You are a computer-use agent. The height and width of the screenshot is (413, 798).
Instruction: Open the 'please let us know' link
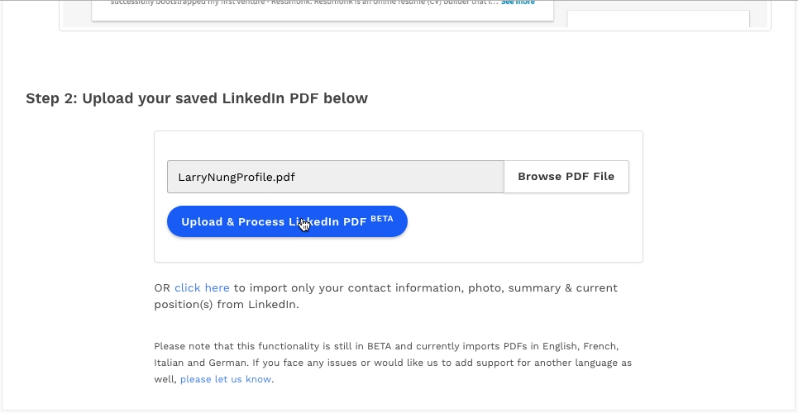pos(226,379)
